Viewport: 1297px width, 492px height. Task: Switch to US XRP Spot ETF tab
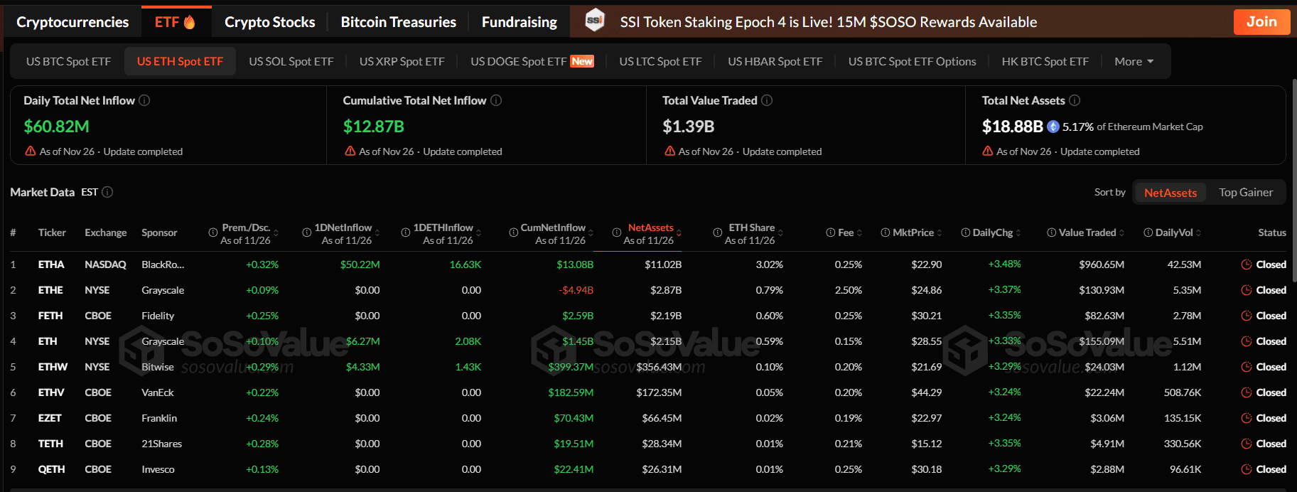pos(402,61)
